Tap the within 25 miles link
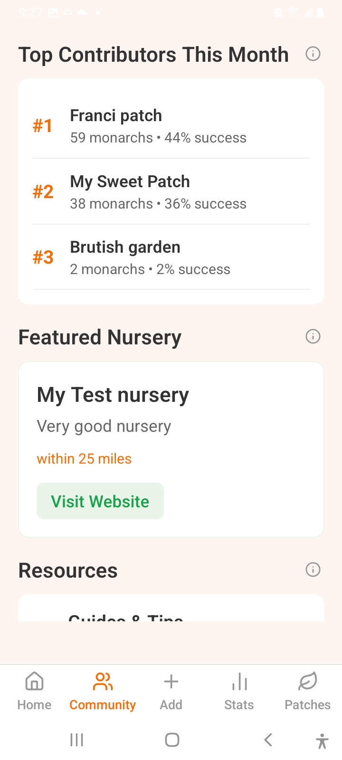342x760 pixels. pos(84,459)
